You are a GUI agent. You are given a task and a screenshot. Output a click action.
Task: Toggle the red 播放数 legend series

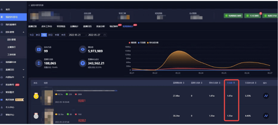click(x=132, y=43)
